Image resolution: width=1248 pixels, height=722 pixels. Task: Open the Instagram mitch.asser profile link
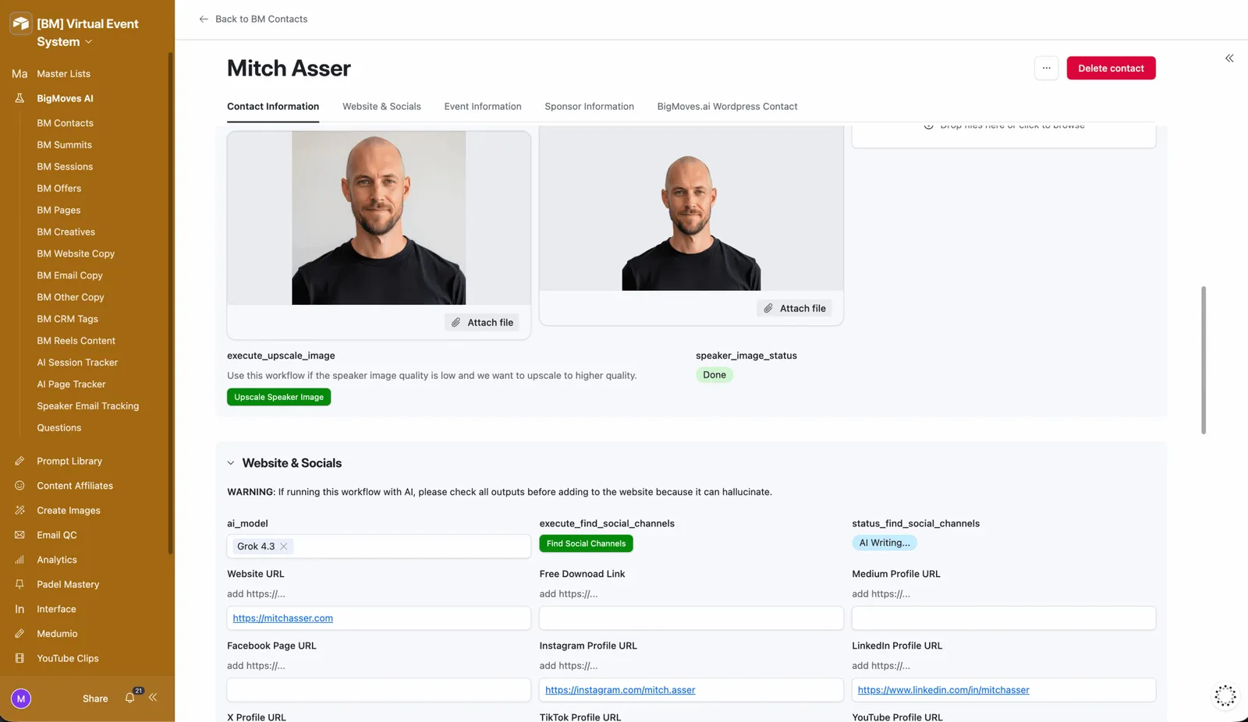coord(620,690)
